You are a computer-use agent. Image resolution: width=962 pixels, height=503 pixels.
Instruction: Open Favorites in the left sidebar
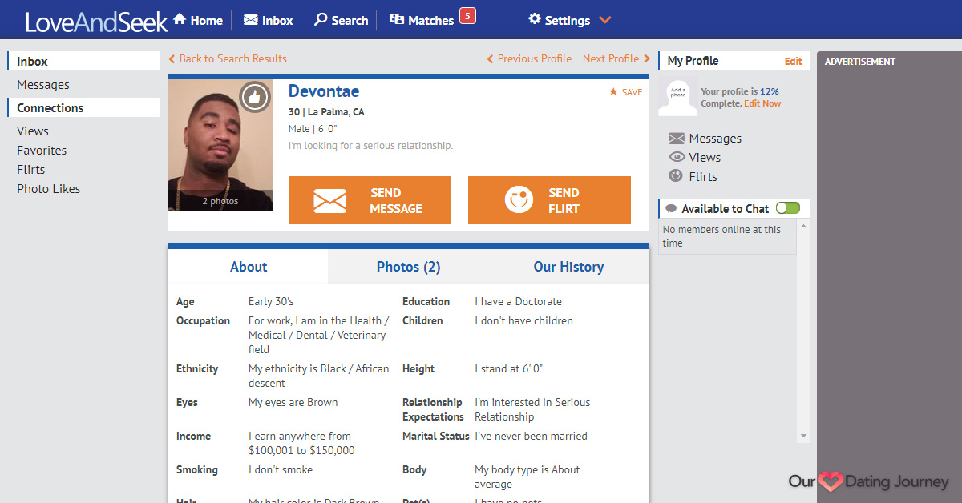pyautogui.click(x=42, y=151)
